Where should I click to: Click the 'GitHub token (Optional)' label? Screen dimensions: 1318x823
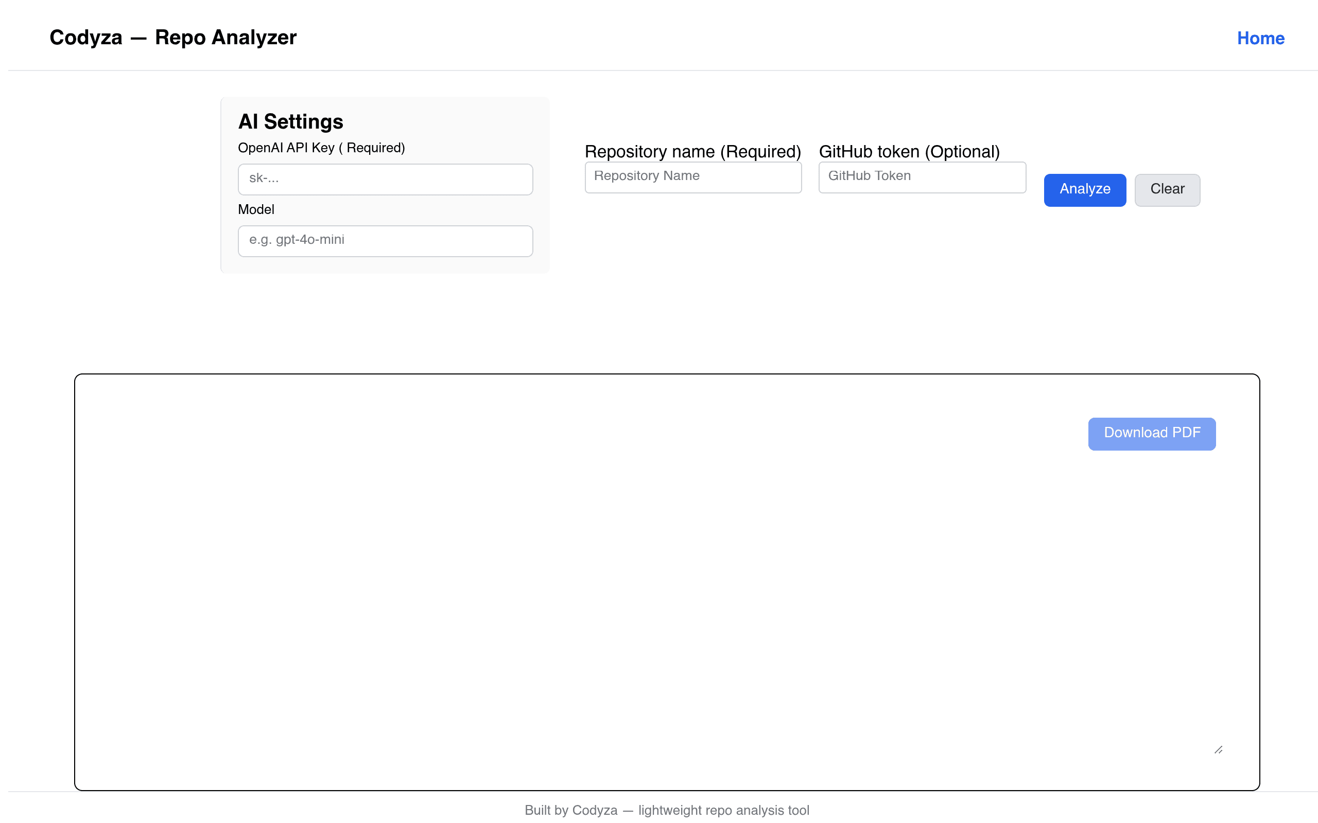909,151
